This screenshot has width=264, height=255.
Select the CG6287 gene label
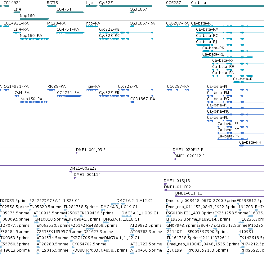tap(173, 3)
